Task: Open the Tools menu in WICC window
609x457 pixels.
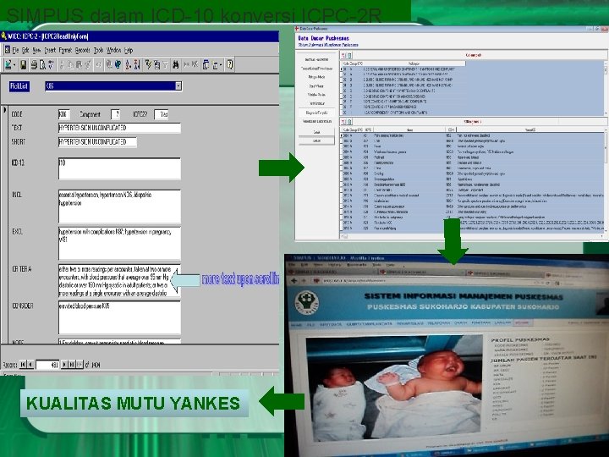Action: [98, 50]
